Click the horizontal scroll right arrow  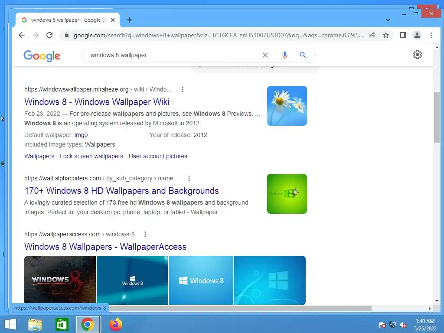pos(430,308)
